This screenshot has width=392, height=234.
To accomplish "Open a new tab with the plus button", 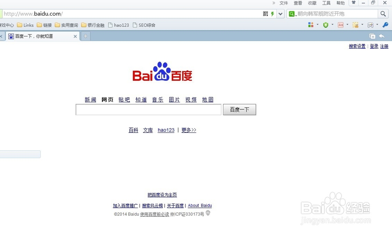I will pos(85,36).
